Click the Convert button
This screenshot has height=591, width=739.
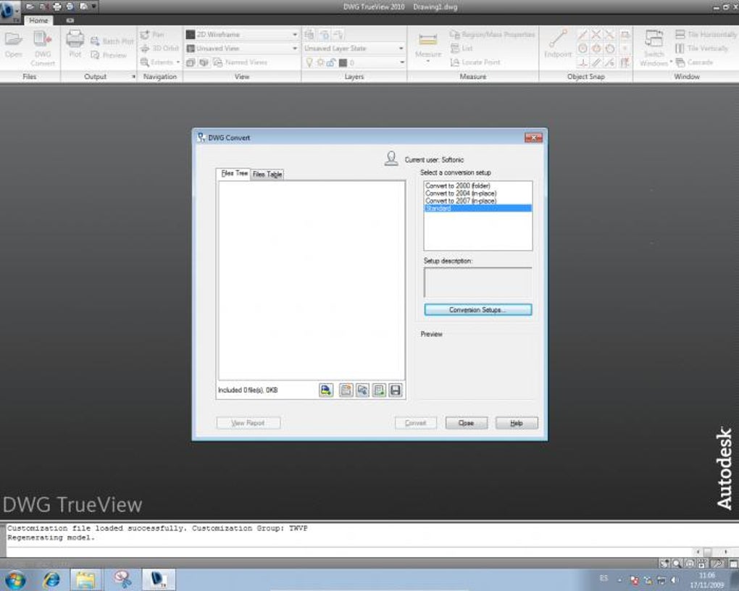[416, 423]
